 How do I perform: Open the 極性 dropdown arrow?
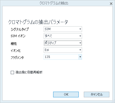click(x=80, y=43)
